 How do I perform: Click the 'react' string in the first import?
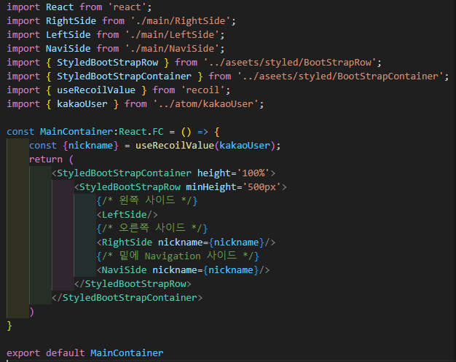click(x=127, y=7)
